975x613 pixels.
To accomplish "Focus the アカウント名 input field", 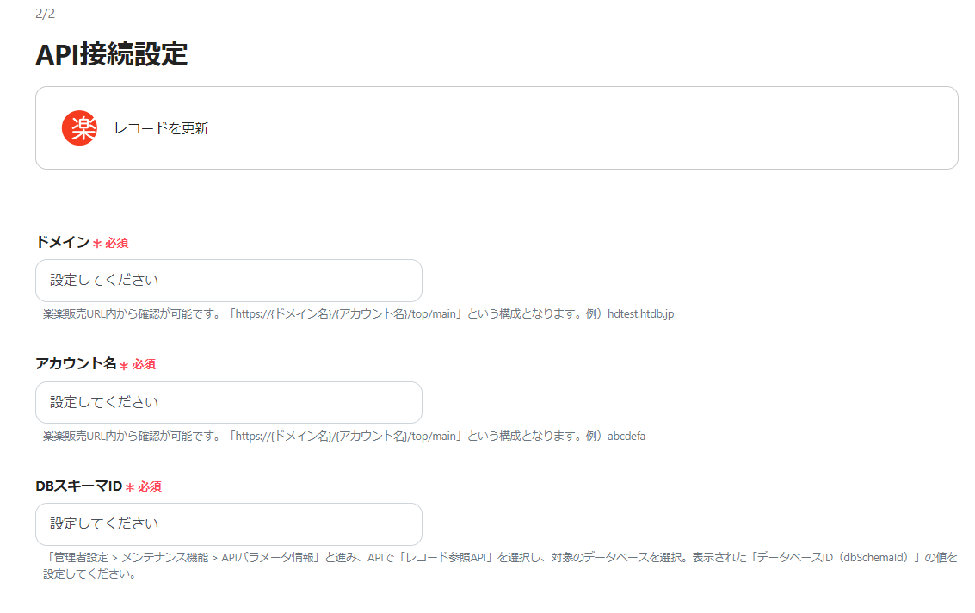I will 228,402.
